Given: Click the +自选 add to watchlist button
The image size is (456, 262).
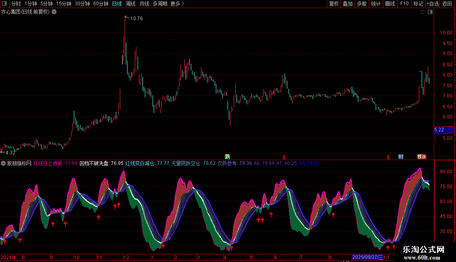Looking at the screenshot, I should [x=432, y=4].
